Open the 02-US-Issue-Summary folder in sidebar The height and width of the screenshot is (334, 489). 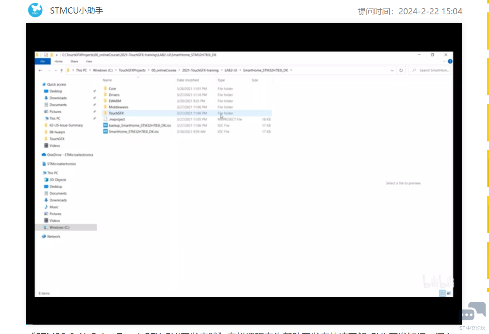tap(66, 126)
